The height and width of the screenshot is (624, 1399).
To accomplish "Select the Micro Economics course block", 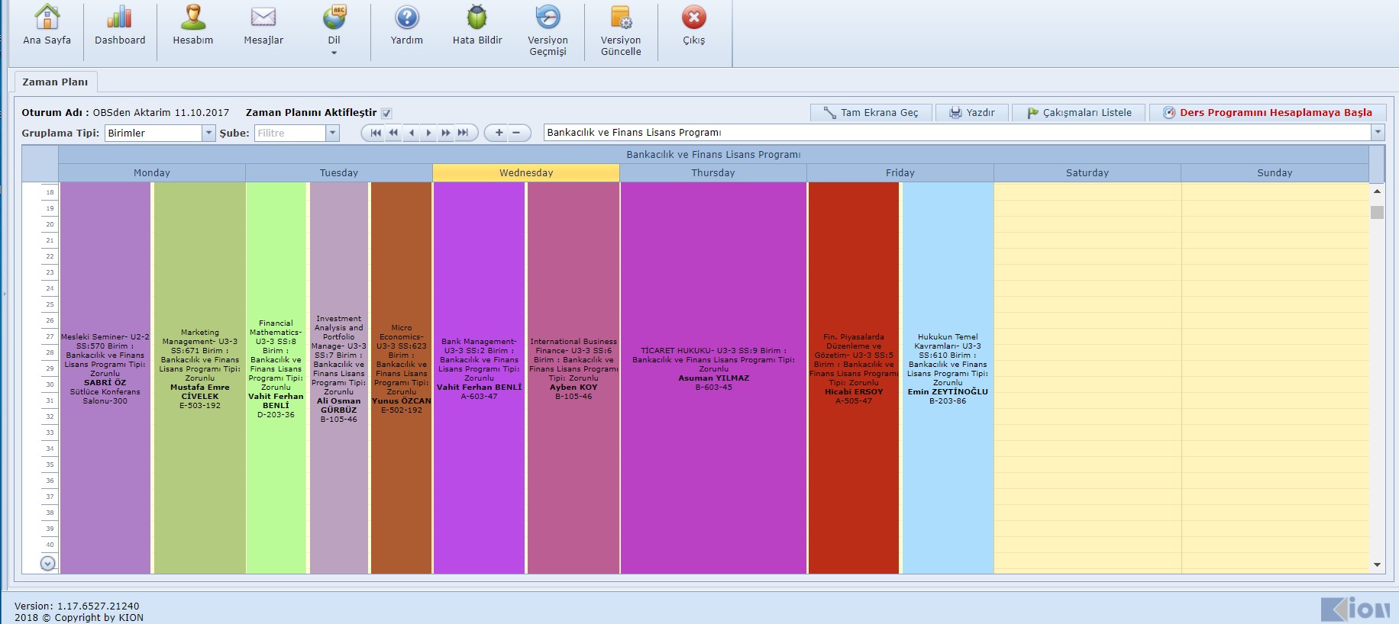I will (x=401, y=378).
